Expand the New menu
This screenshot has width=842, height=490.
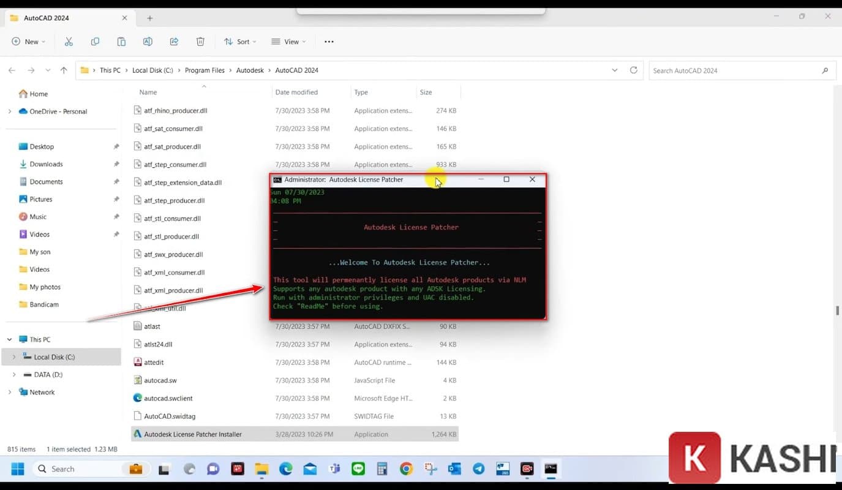[28, 41]
